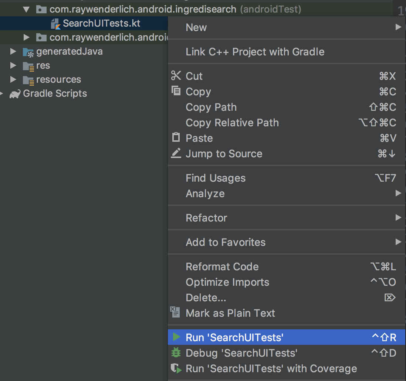Click the green Run arrow icon
The width and height of the screenshot is (406, 381).
pyautogui.click(x=176, y=337)
